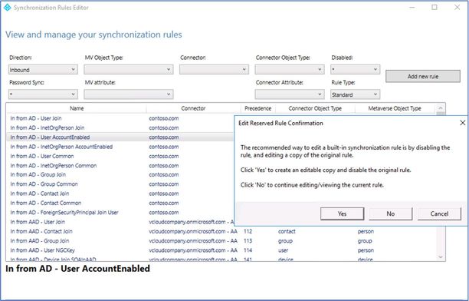This screenshot has height=301, width=469.
Task: Click Yes to create an editable copy
Action: [343, 213]
